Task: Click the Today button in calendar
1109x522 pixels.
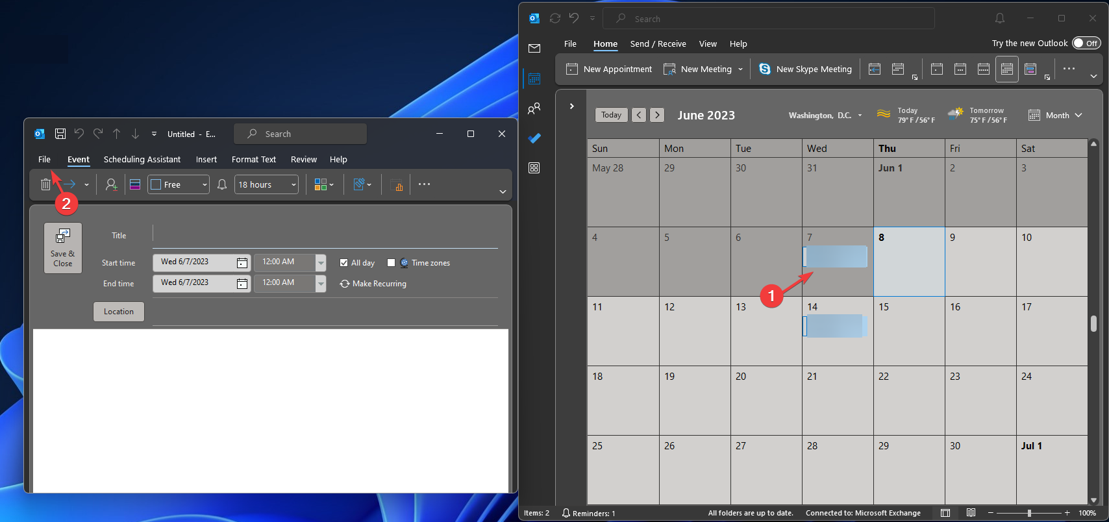Action: coord(611,115)
